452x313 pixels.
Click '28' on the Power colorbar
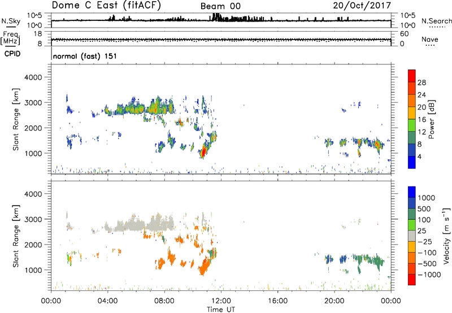421,82
